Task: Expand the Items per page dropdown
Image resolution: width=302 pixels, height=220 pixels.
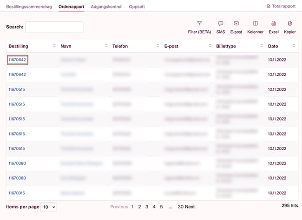Action: pos(48,207)
